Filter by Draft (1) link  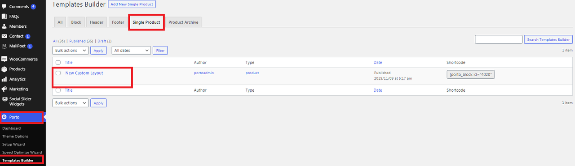pyautogui.click(x=105, y=41)
